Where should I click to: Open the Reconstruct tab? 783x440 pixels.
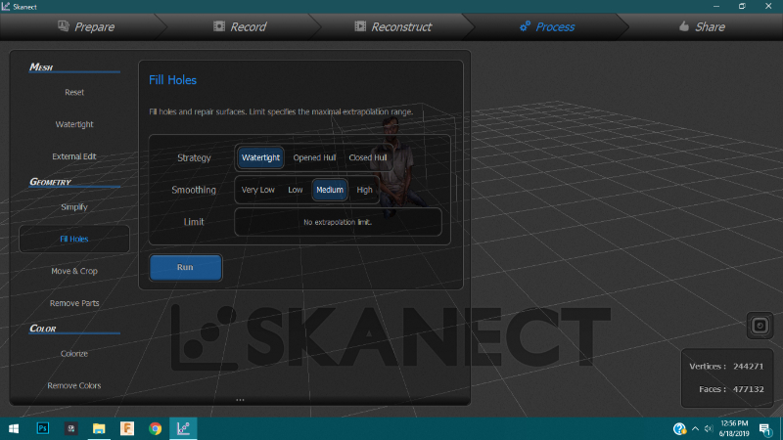click(x=393, y=27)
